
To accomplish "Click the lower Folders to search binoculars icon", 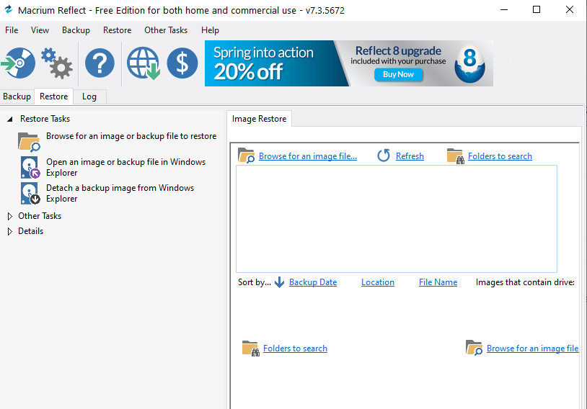I will (251, 349).
